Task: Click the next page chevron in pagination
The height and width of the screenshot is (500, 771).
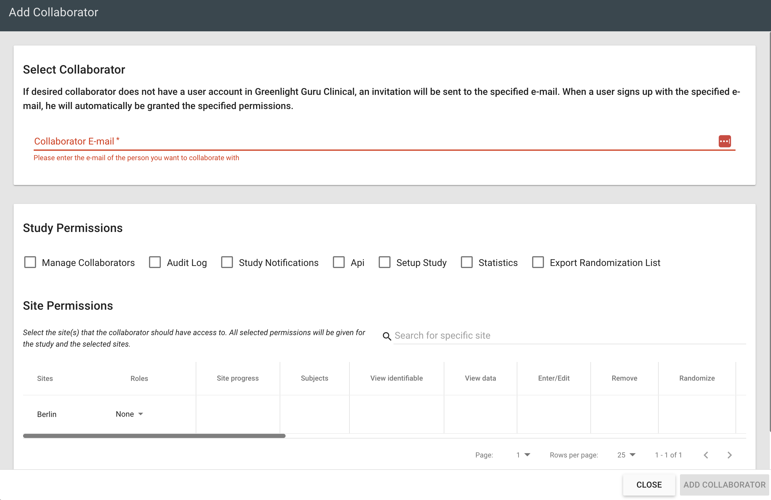Action: point(729,455)
